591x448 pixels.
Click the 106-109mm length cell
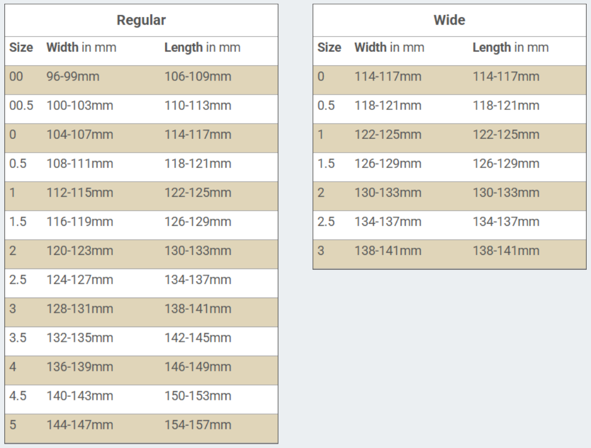(198, 77)
